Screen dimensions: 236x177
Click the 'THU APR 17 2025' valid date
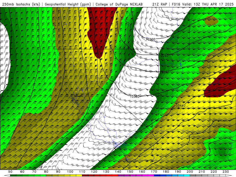click(218, 4)
